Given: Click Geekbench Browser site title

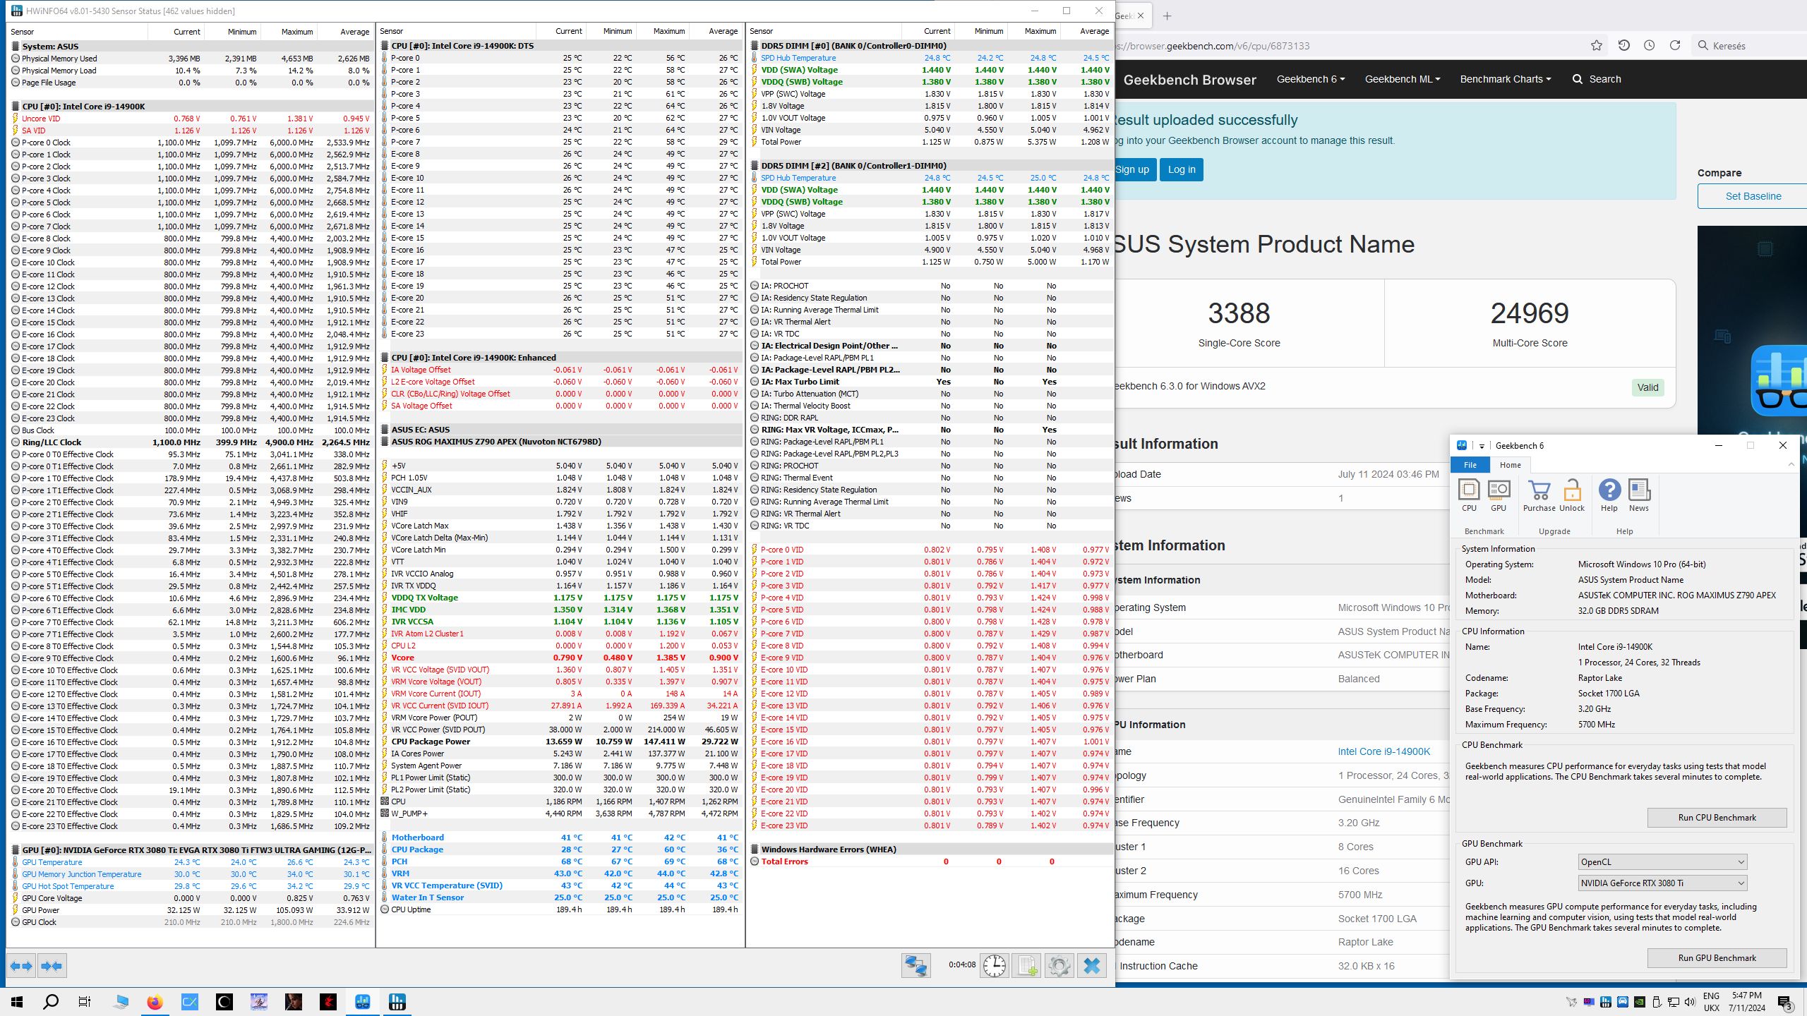Looking at the screenshot, I should 1189,80.
